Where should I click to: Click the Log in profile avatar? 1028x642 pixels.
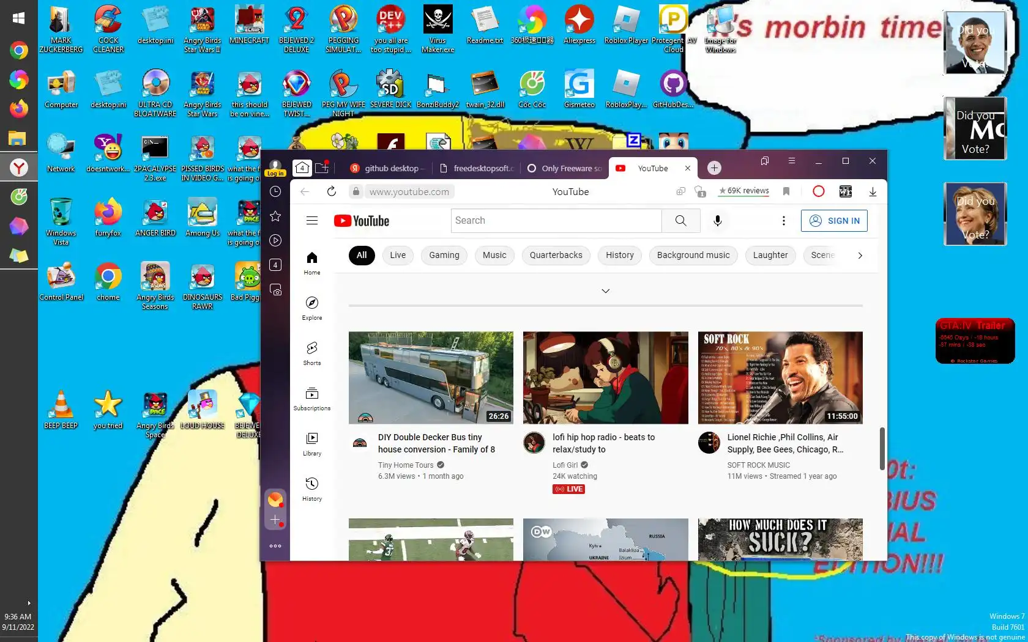[x=275, y=168]
